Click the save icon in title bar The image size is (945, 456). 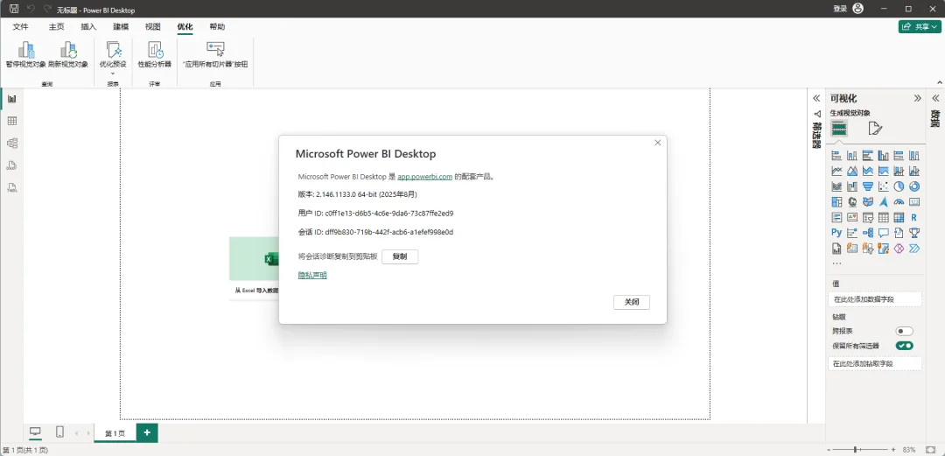(14, 9)
